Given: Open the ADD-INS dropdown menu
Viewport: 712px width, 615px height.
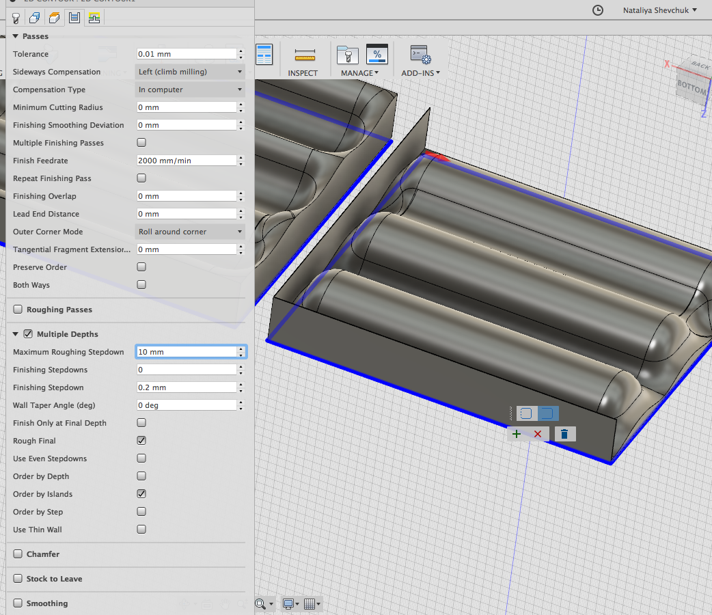Looking at the screenshot, I should pos(420,72).
